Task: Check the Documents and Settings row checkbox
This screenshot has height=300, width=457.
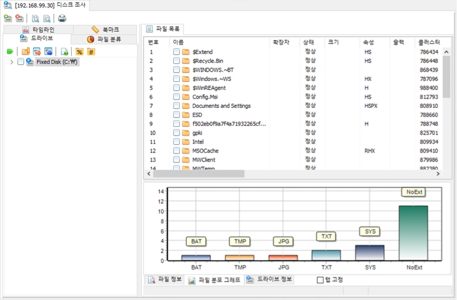Action: 176,106
